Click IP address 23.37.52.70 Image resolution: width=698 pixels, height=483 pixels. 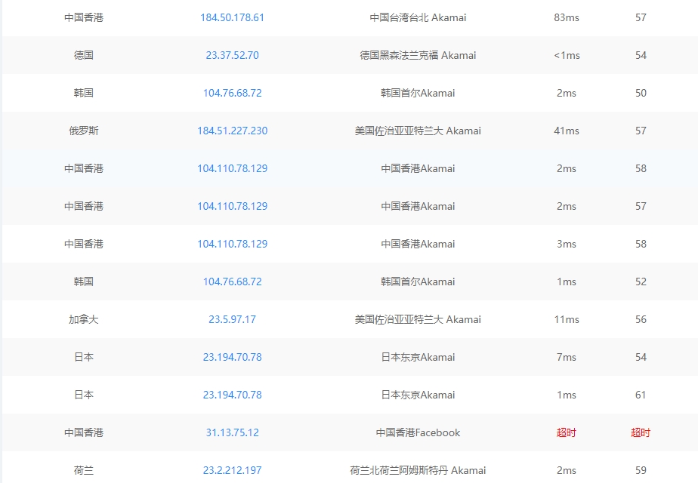pos(232,55)
